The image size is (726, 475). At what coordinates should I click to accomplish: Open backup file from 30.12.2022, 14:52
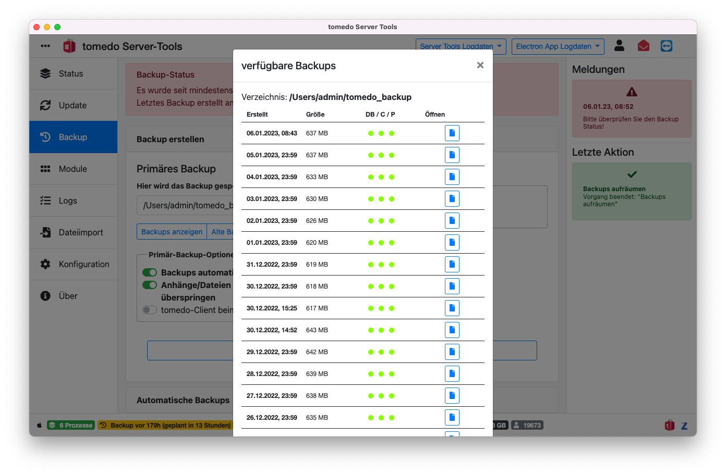452,330
